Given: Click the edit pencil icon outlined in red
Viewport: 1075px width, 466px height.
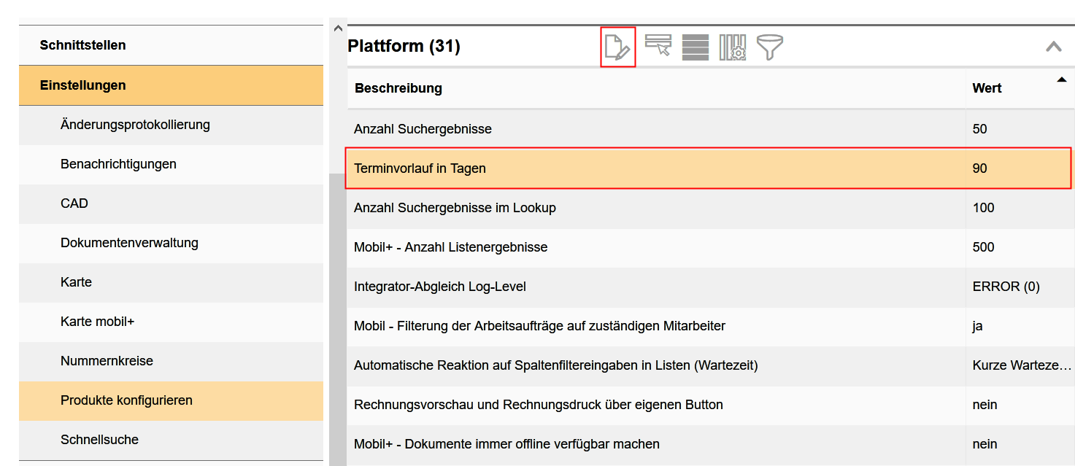Looking at the screenshot, I should (617, 46).
